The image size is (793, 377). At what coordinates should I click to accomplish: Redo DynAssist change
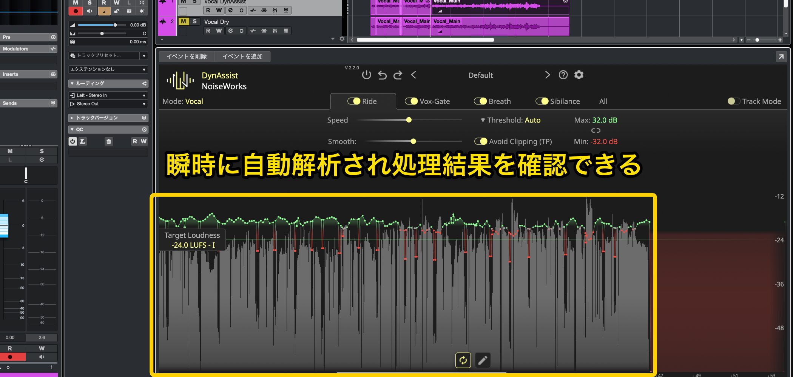point(398,75)
